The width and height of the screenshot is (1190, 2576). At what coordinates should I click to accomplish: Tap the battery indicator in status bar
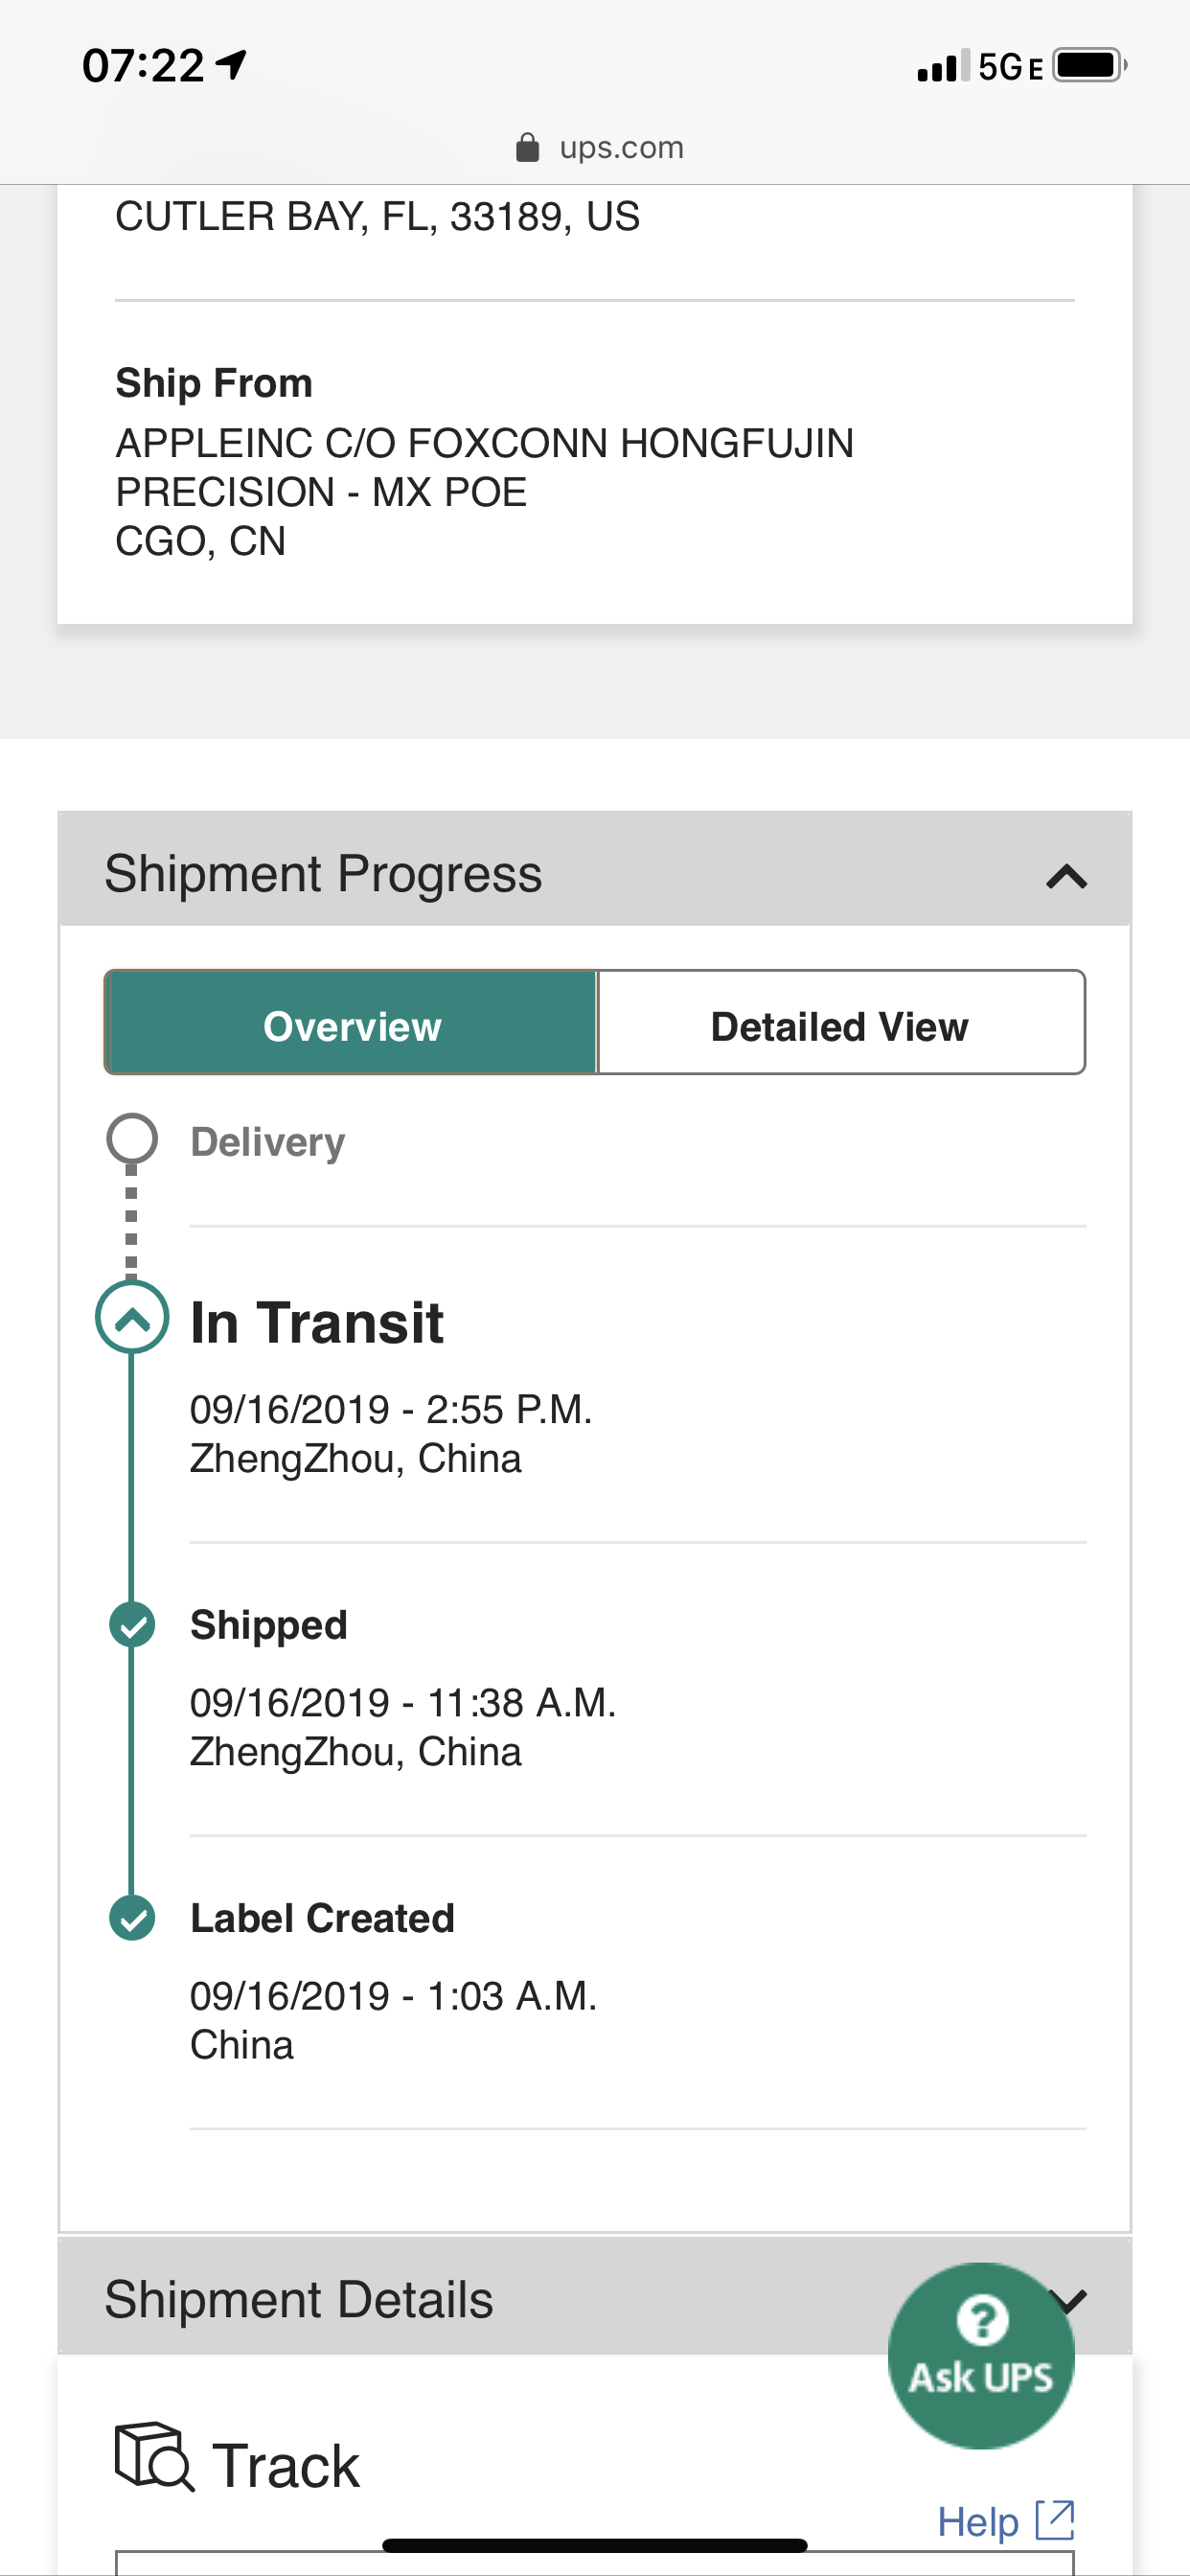click(1089, 66)
